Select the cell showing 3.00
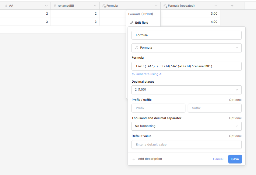 click(190, 14)
